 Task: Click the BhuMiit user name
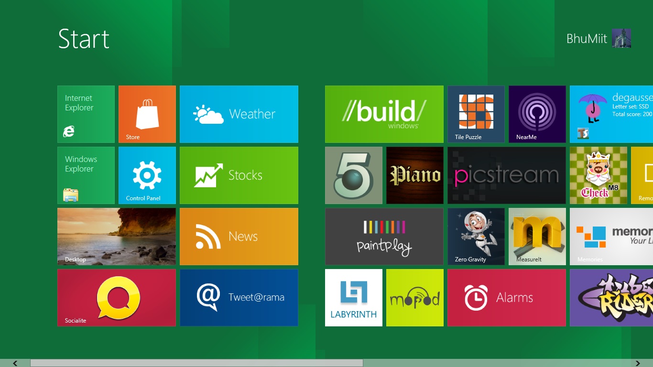click(x=587, y=39)
